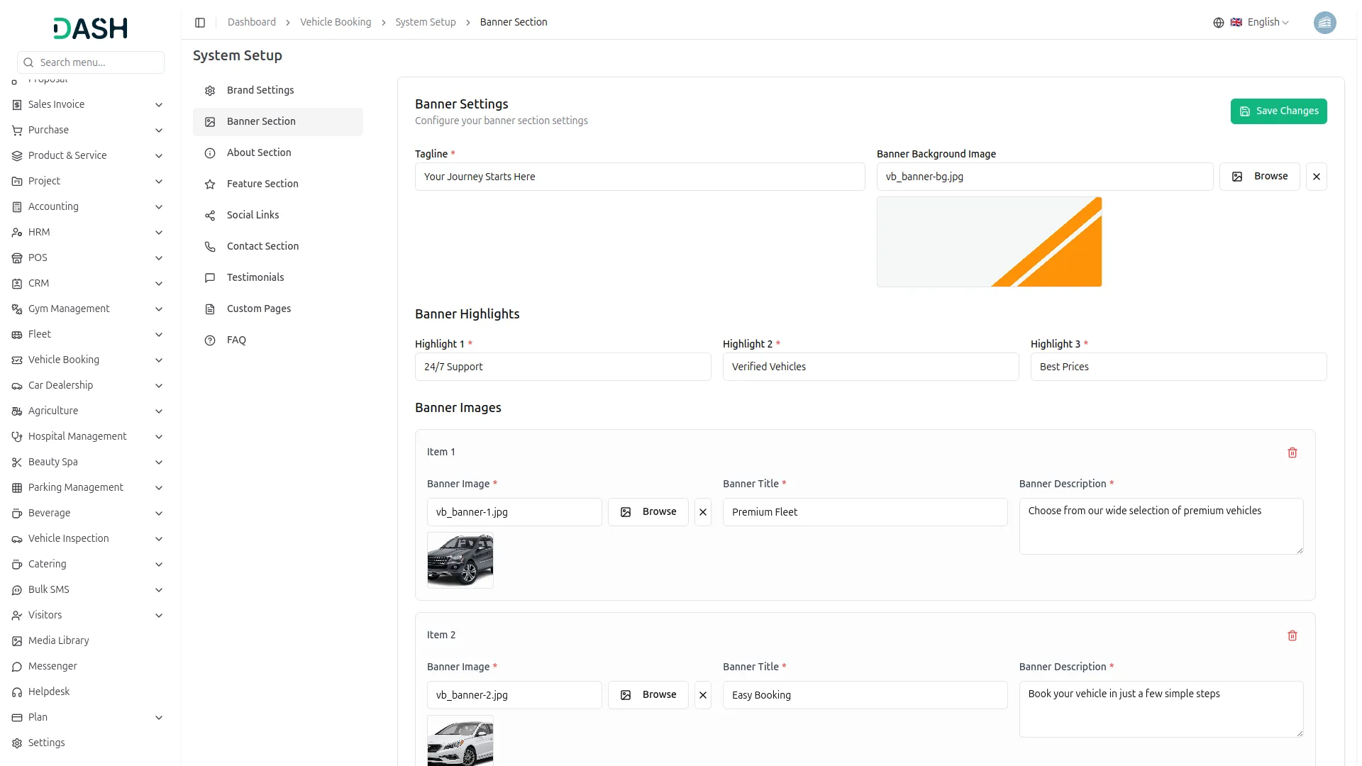This screenshot has width=1362, height=766.
Task: Click the Save Changes button
Action: (1278, 111)
